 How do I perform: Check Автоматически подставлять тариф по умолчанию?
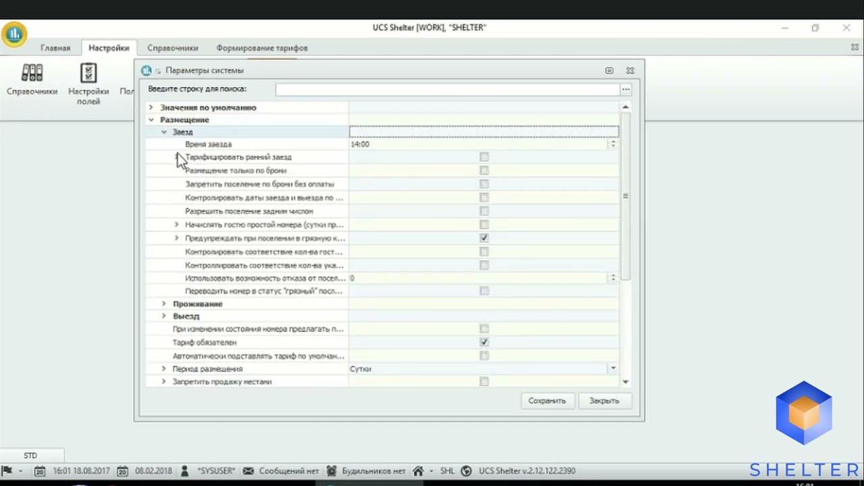point(484,356)
